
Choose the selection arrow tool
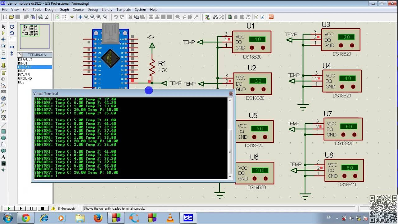tap(4, 27)
